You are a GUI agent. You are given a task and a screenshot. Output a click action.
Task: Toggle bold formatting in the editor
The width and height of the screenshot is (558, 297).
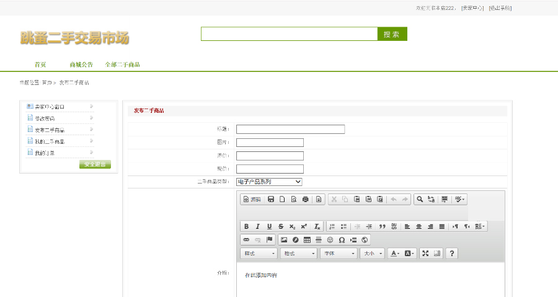(x=246, y=226)
